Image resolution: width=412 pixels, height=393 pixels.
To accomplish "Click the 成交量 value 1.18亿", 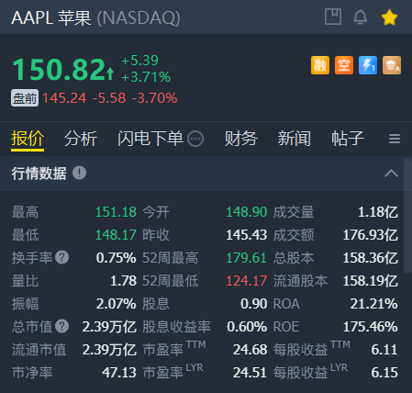I will pyautogui.click(x=378, y=212).
